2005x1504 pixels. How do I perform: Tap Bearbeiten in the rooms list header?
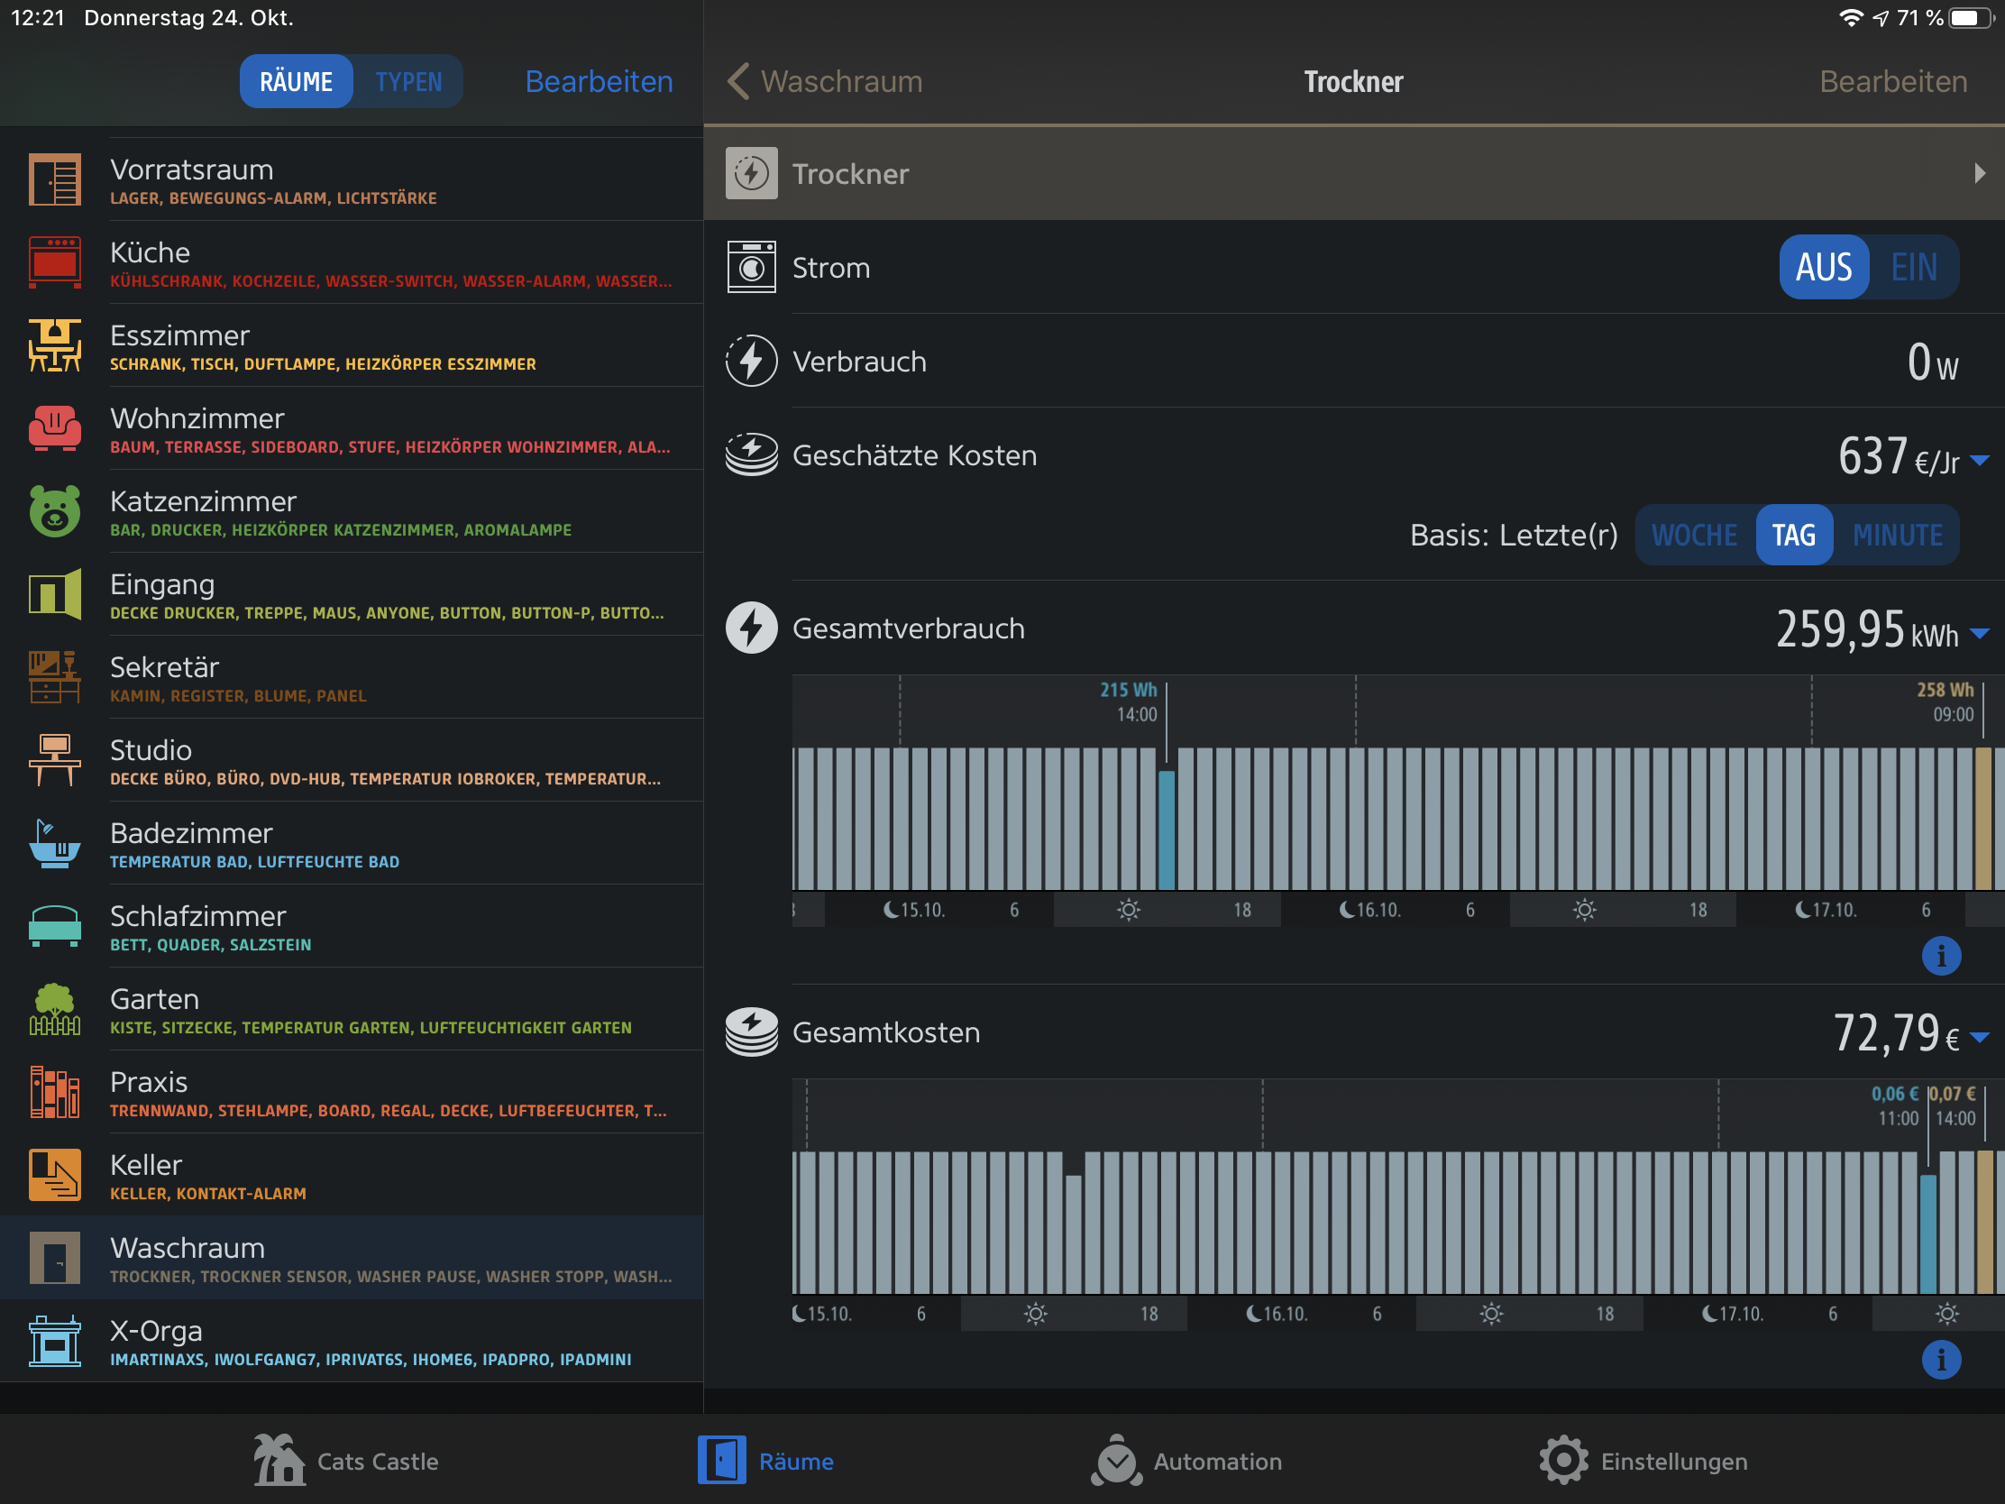point(599,81)
